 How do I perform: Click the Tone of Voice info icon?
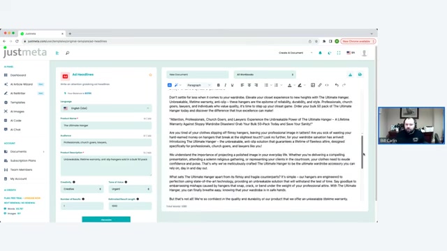(x=126, y=182)
